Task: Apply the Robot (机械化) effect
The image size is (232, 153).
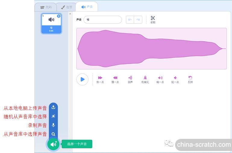Action: (x=145, y=78)
